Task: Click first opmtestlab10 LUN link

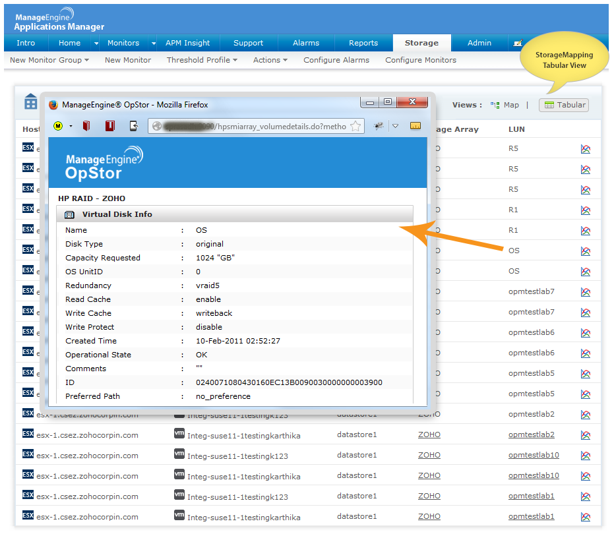Action: 534,455
